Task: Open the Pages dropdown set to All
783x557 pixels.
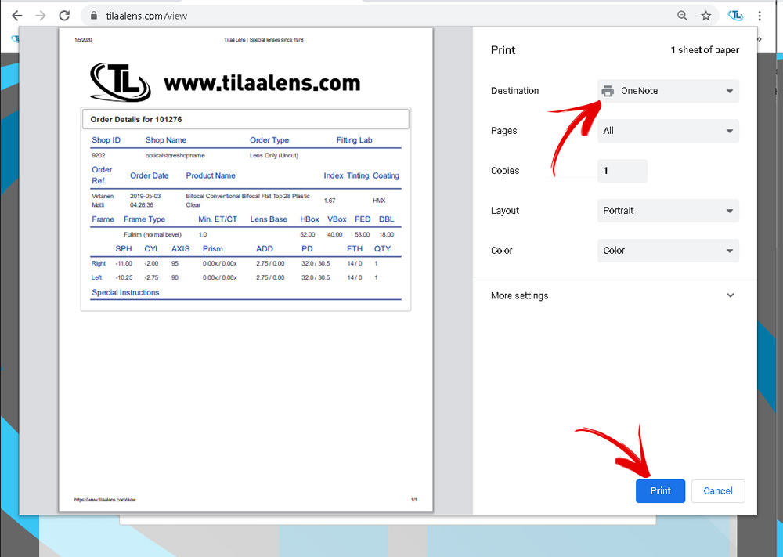Action: pyautogui.click(x=668, y=131)
